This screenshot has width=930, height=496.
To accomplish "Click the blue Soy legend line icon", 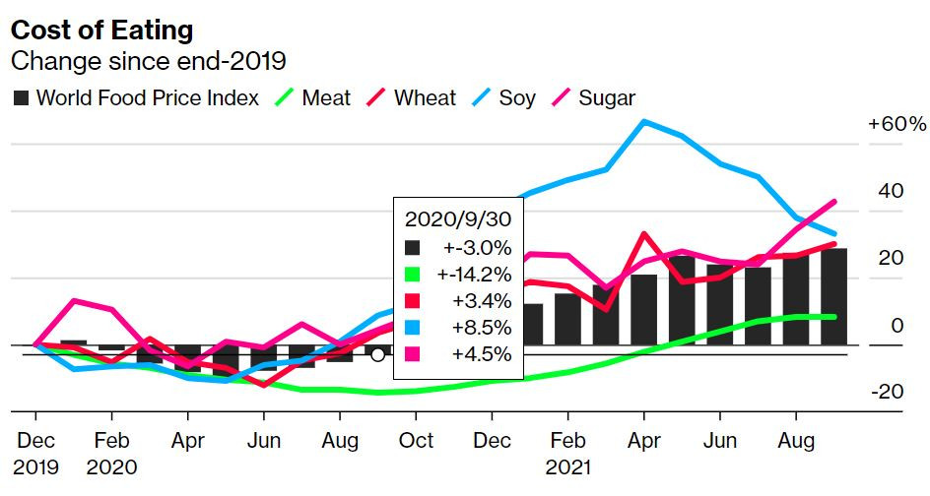I will pyautogui.click(x=481, y=97).
